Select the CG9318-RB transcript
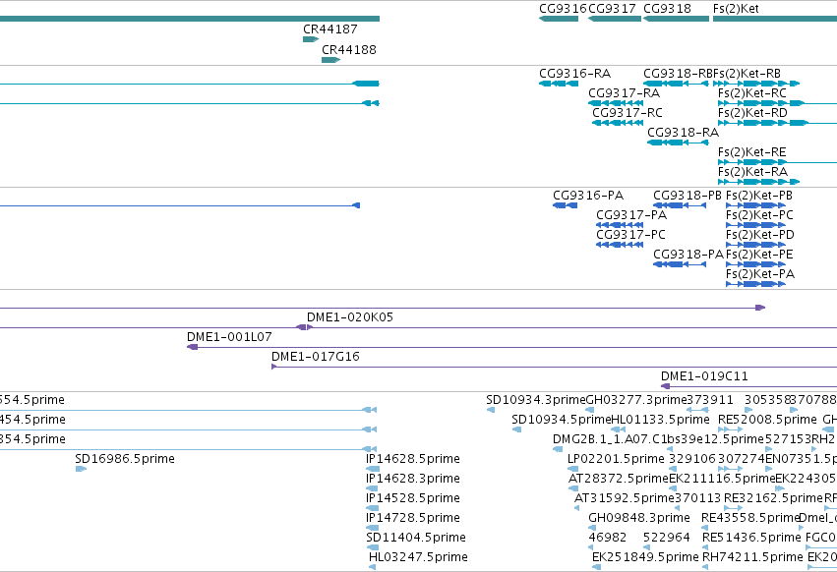 pyautogui.click(x=677, y=84)
